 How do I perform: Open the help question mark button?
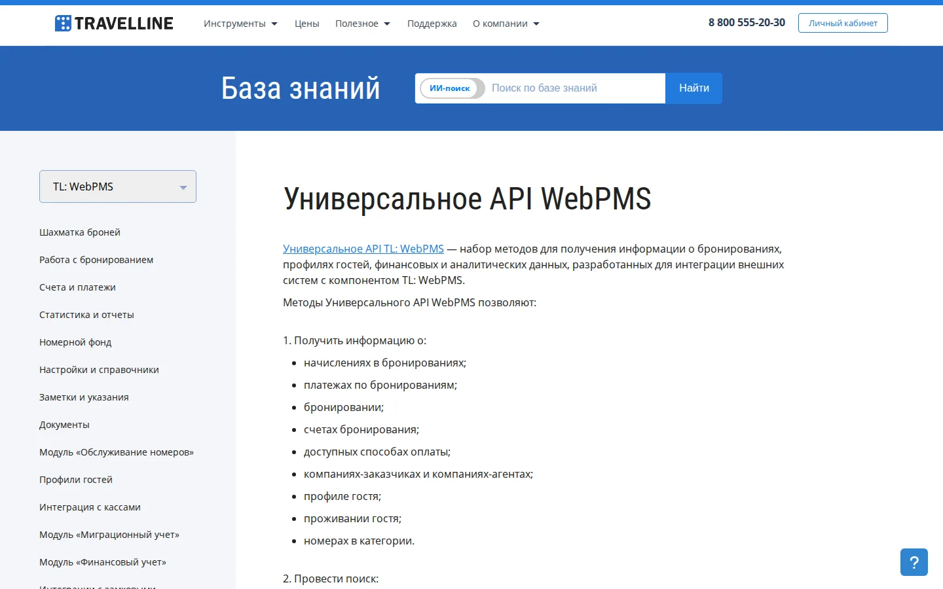(x=914, y=562)
